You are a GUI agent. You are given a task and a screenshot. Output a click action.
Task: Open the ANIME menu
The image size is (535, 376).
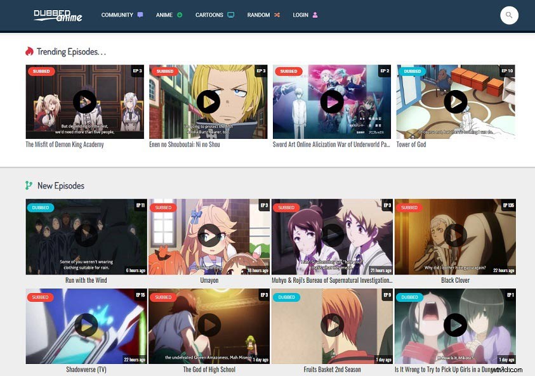pyautogui.click(x=164, y=15)
